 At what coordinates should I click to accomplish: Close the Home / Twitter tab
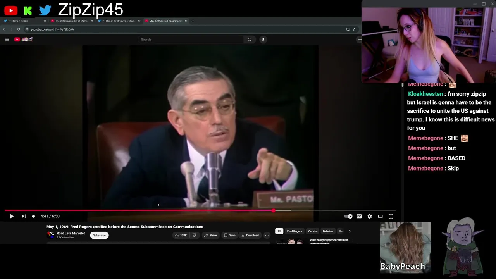coord(45,21)
